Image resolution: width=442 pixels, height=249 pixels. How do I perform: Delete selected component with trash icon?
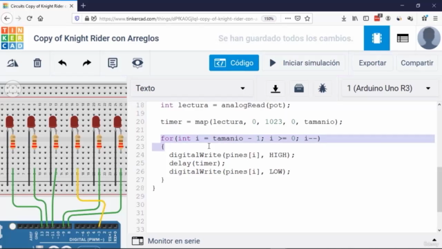37,63
